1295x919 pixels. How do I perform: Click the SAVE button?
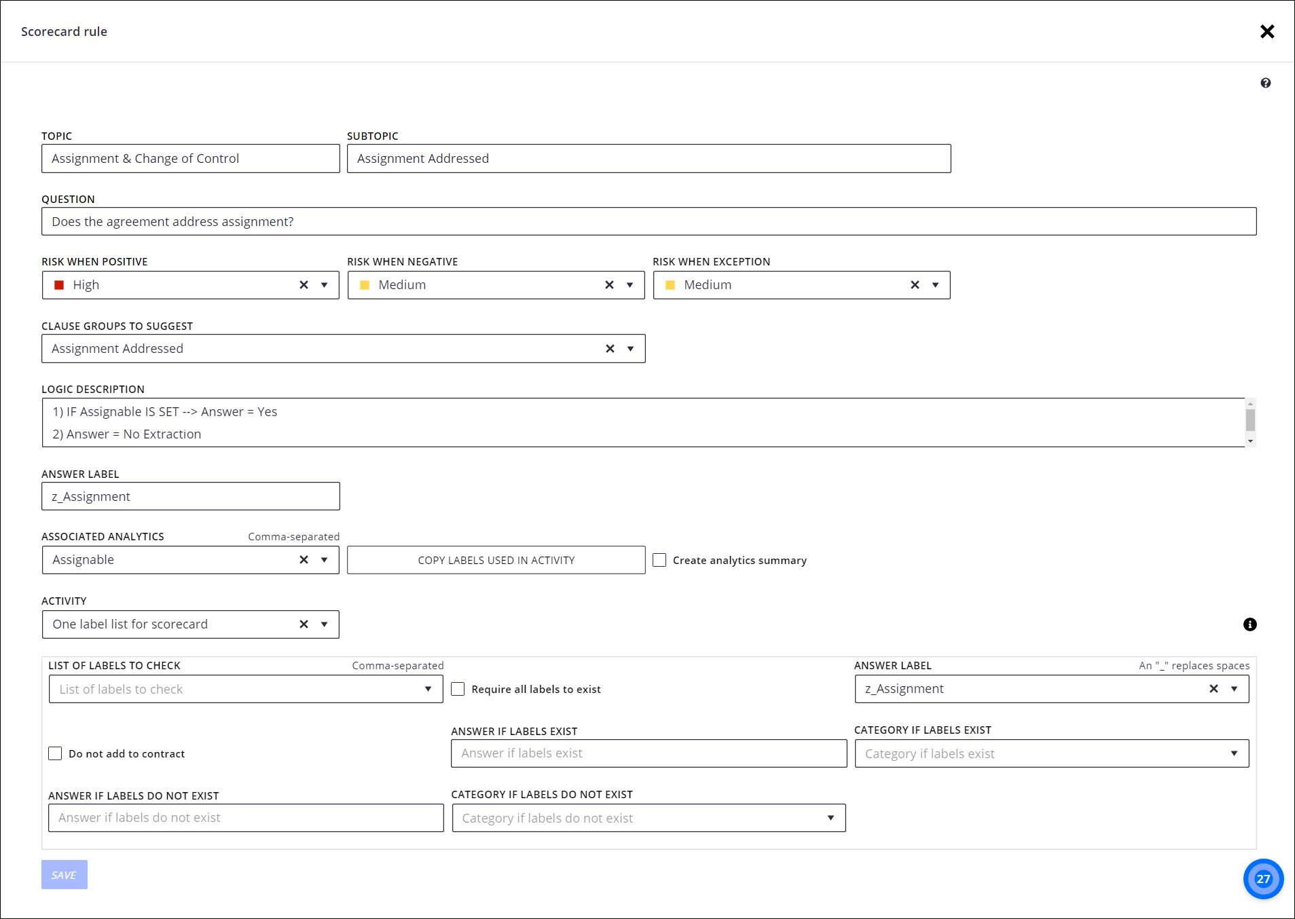[x=64, y=875]
